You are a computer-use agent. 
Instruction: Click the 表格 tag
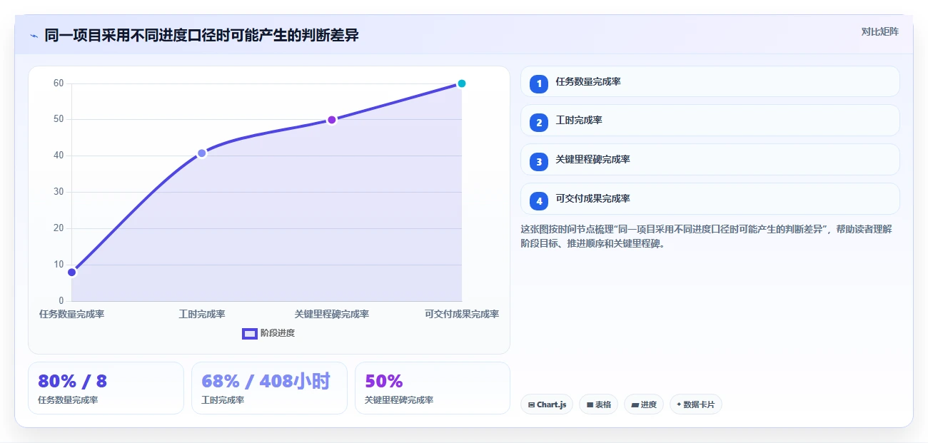click(598, 404)
